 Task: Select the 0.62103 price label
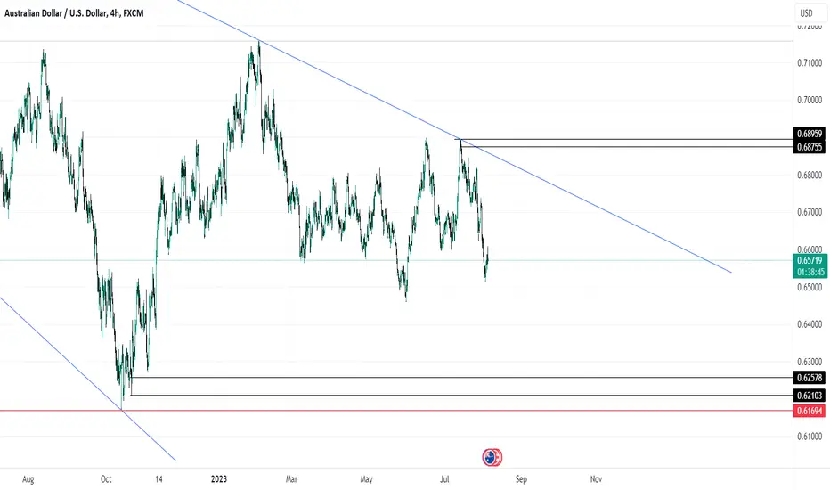pos(809,396)
